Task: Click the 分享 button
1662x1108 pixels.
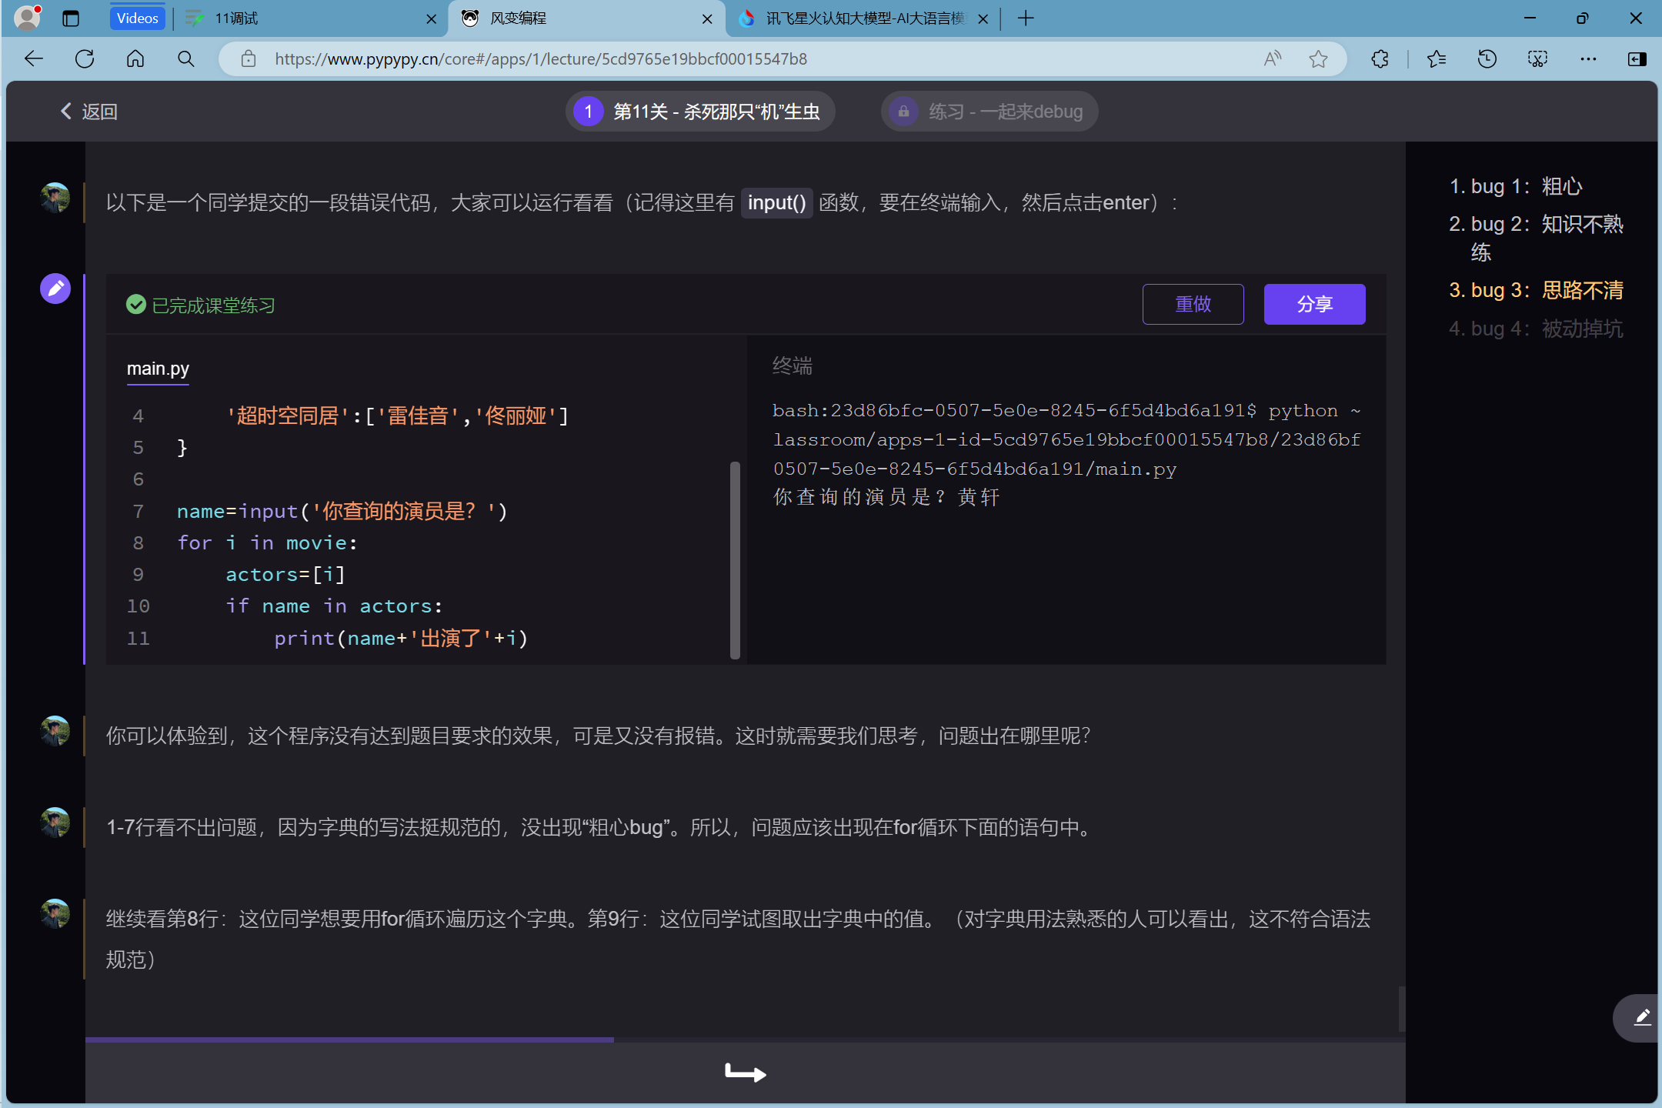Action: [1314, 304]
